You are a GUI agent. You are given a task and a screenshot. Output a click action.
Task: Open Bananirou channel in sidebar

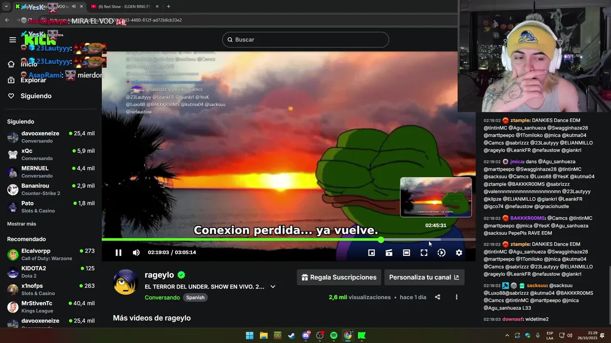tap(51, 189)
